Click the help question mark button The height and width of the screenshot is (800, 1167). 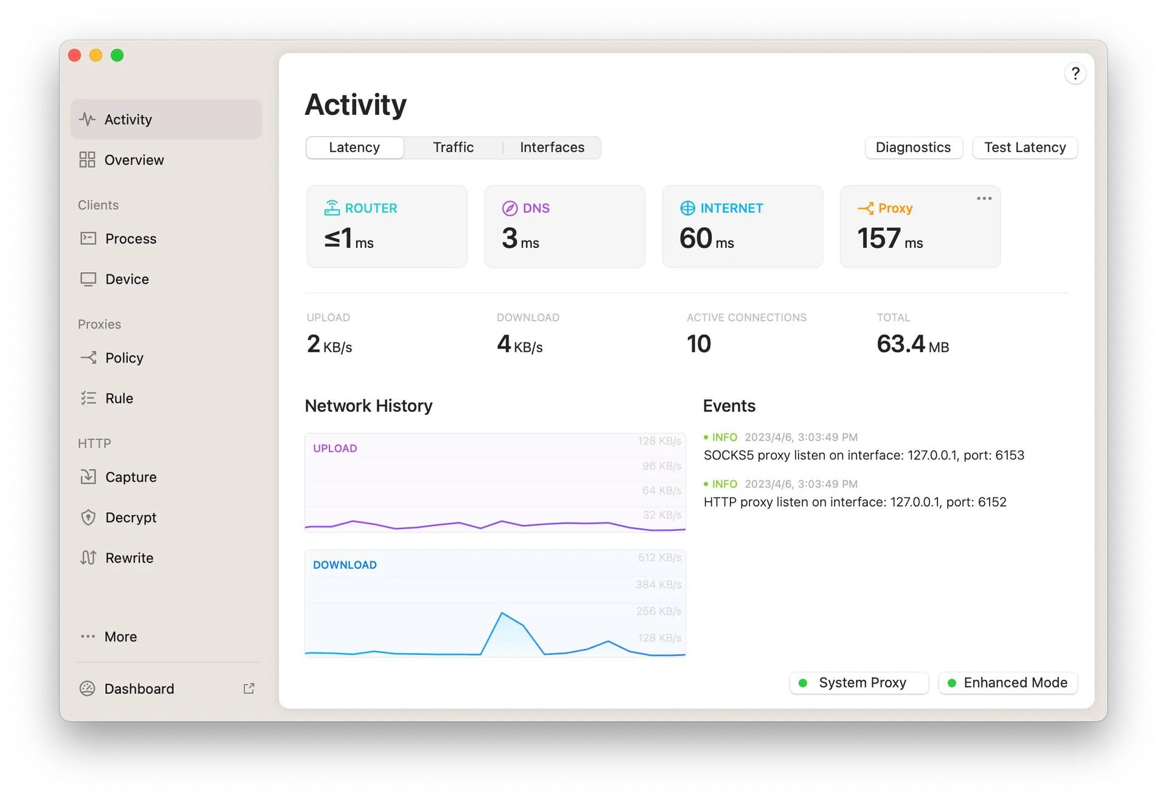[x=1075, y=74]
